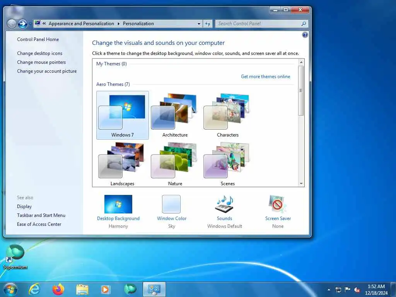Focus the Search Control Panel field
Screen dimensions: 396x297
click(x=261, y=24)
